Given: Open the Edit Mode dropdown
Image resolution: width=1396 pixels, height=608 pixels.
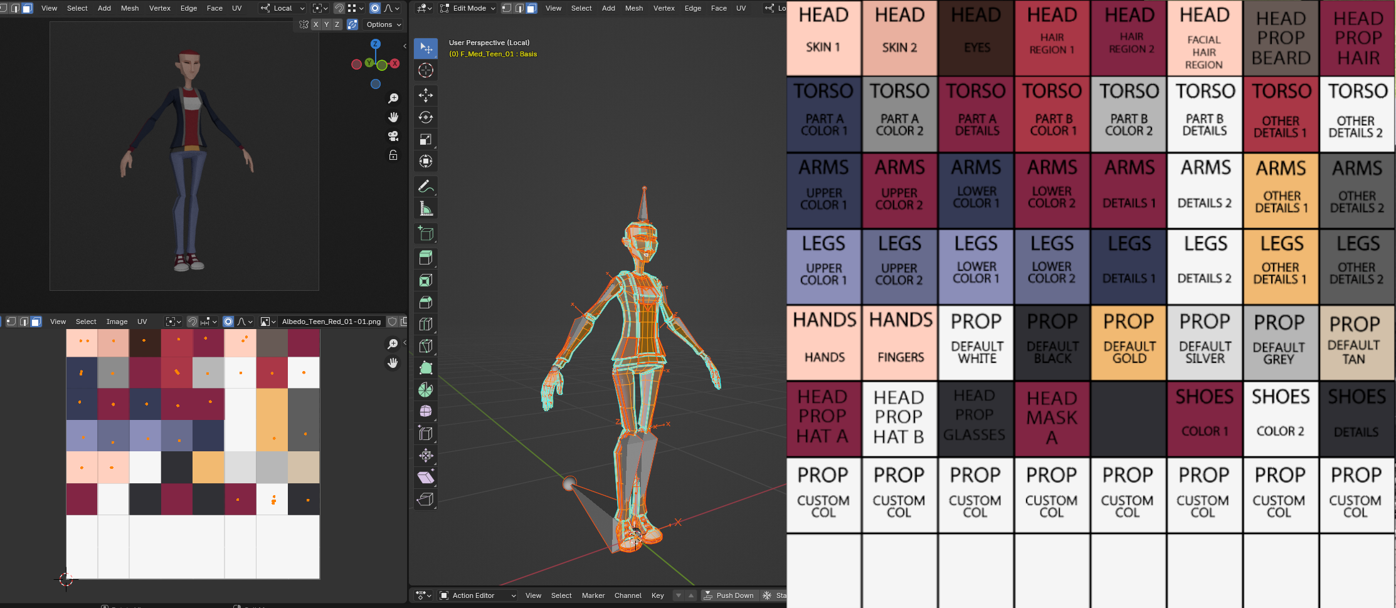Looking at the screenshot, I should [x=468, y=8].
